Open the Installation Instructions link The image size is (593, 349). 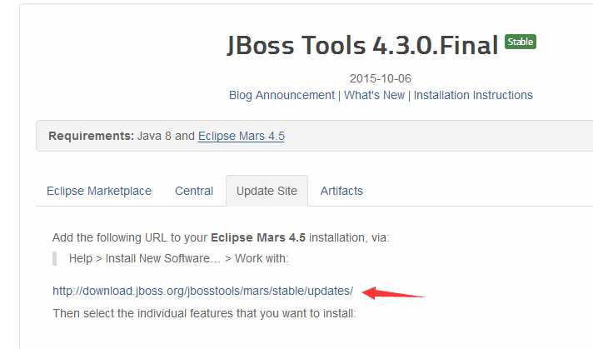coord(473,95)
